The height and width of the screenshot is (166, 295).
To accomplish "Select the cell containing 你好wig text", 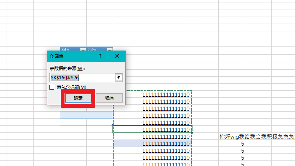I will tap(257, 136).
